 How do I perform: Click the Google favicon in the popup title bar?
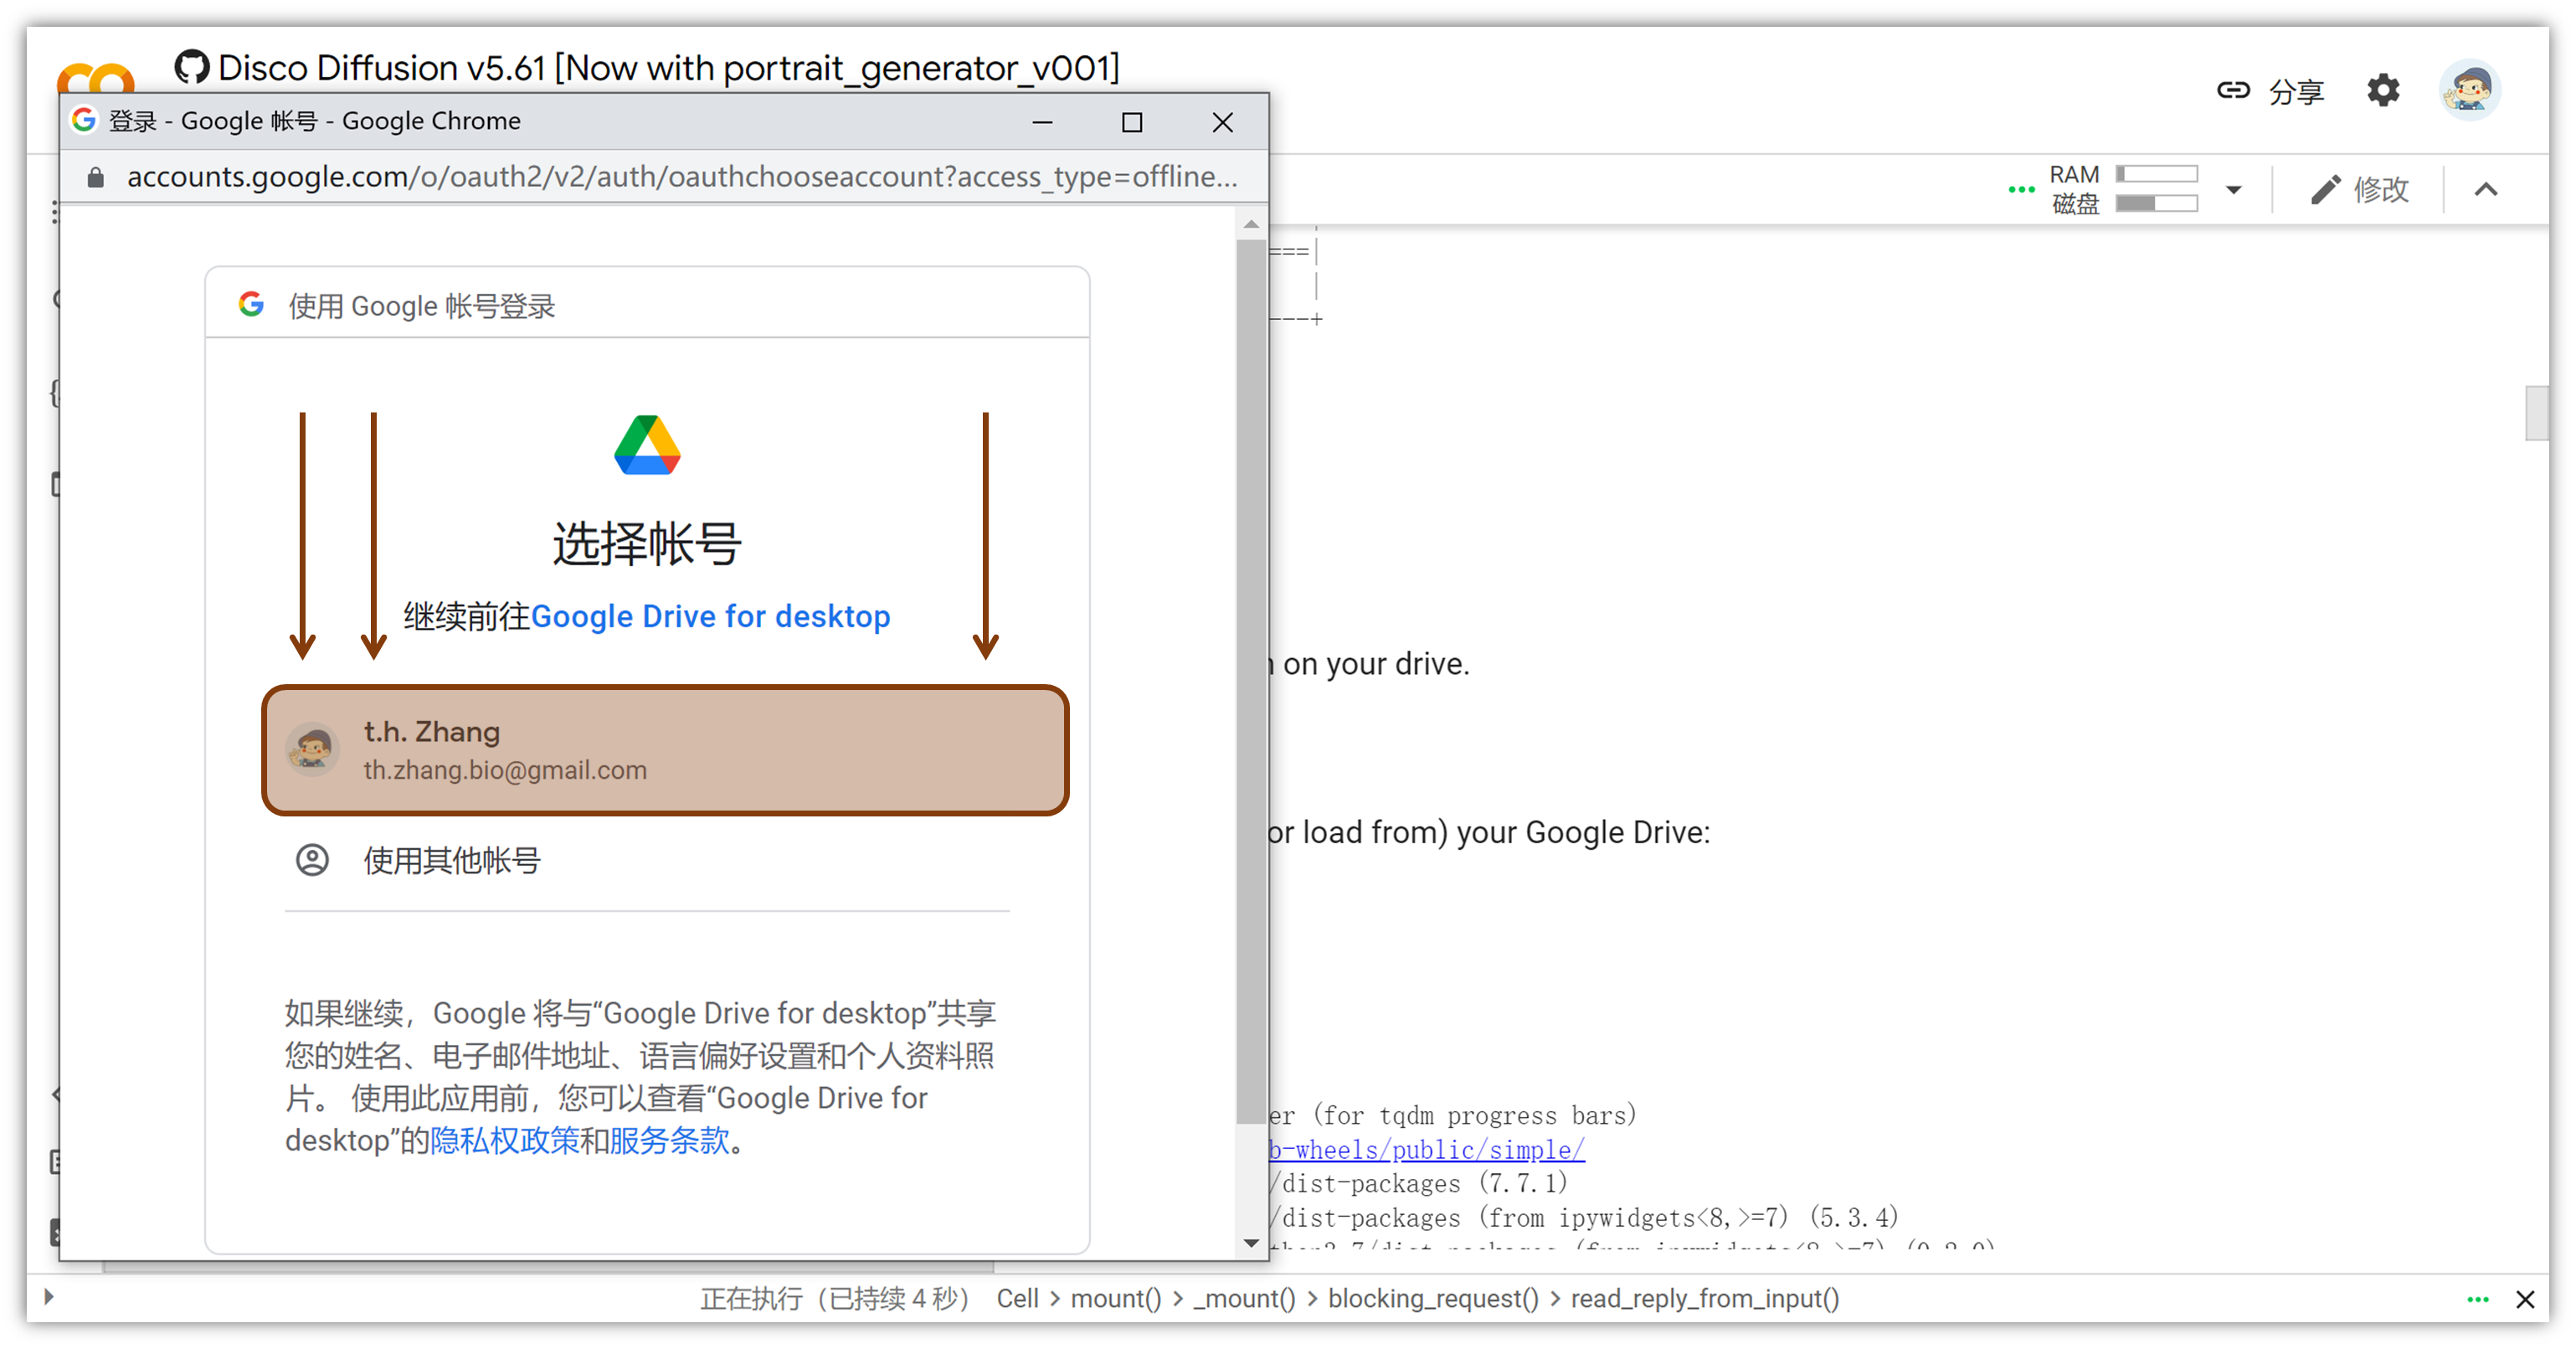84,120
